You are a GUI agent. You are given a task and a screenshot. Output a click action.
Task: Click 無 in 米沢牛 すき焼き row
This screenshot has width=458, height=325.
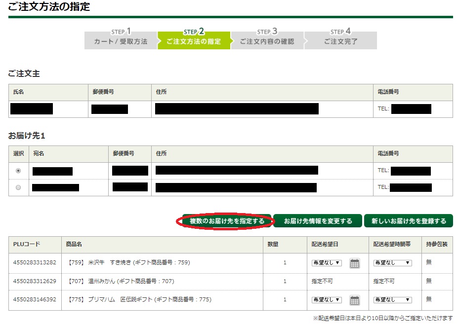pyautogui.click(x=428, y=262)
